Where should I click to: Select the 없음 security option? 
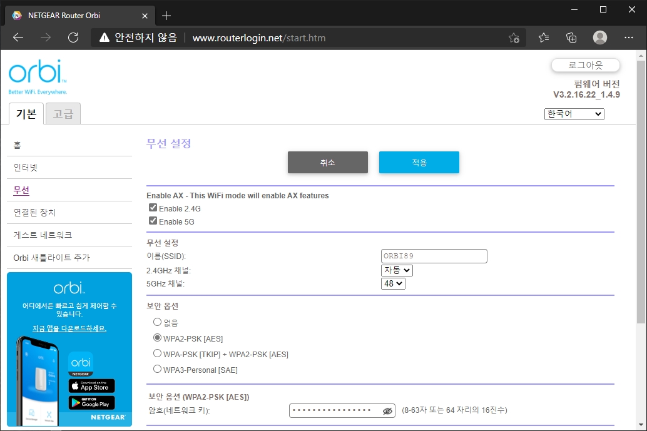coord(157,322)
